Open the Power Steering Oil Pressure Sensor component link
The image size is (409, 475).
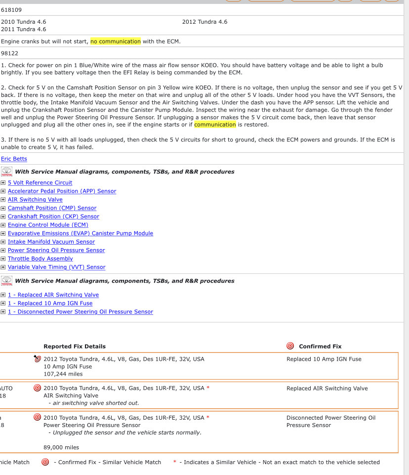click(56, 250)
